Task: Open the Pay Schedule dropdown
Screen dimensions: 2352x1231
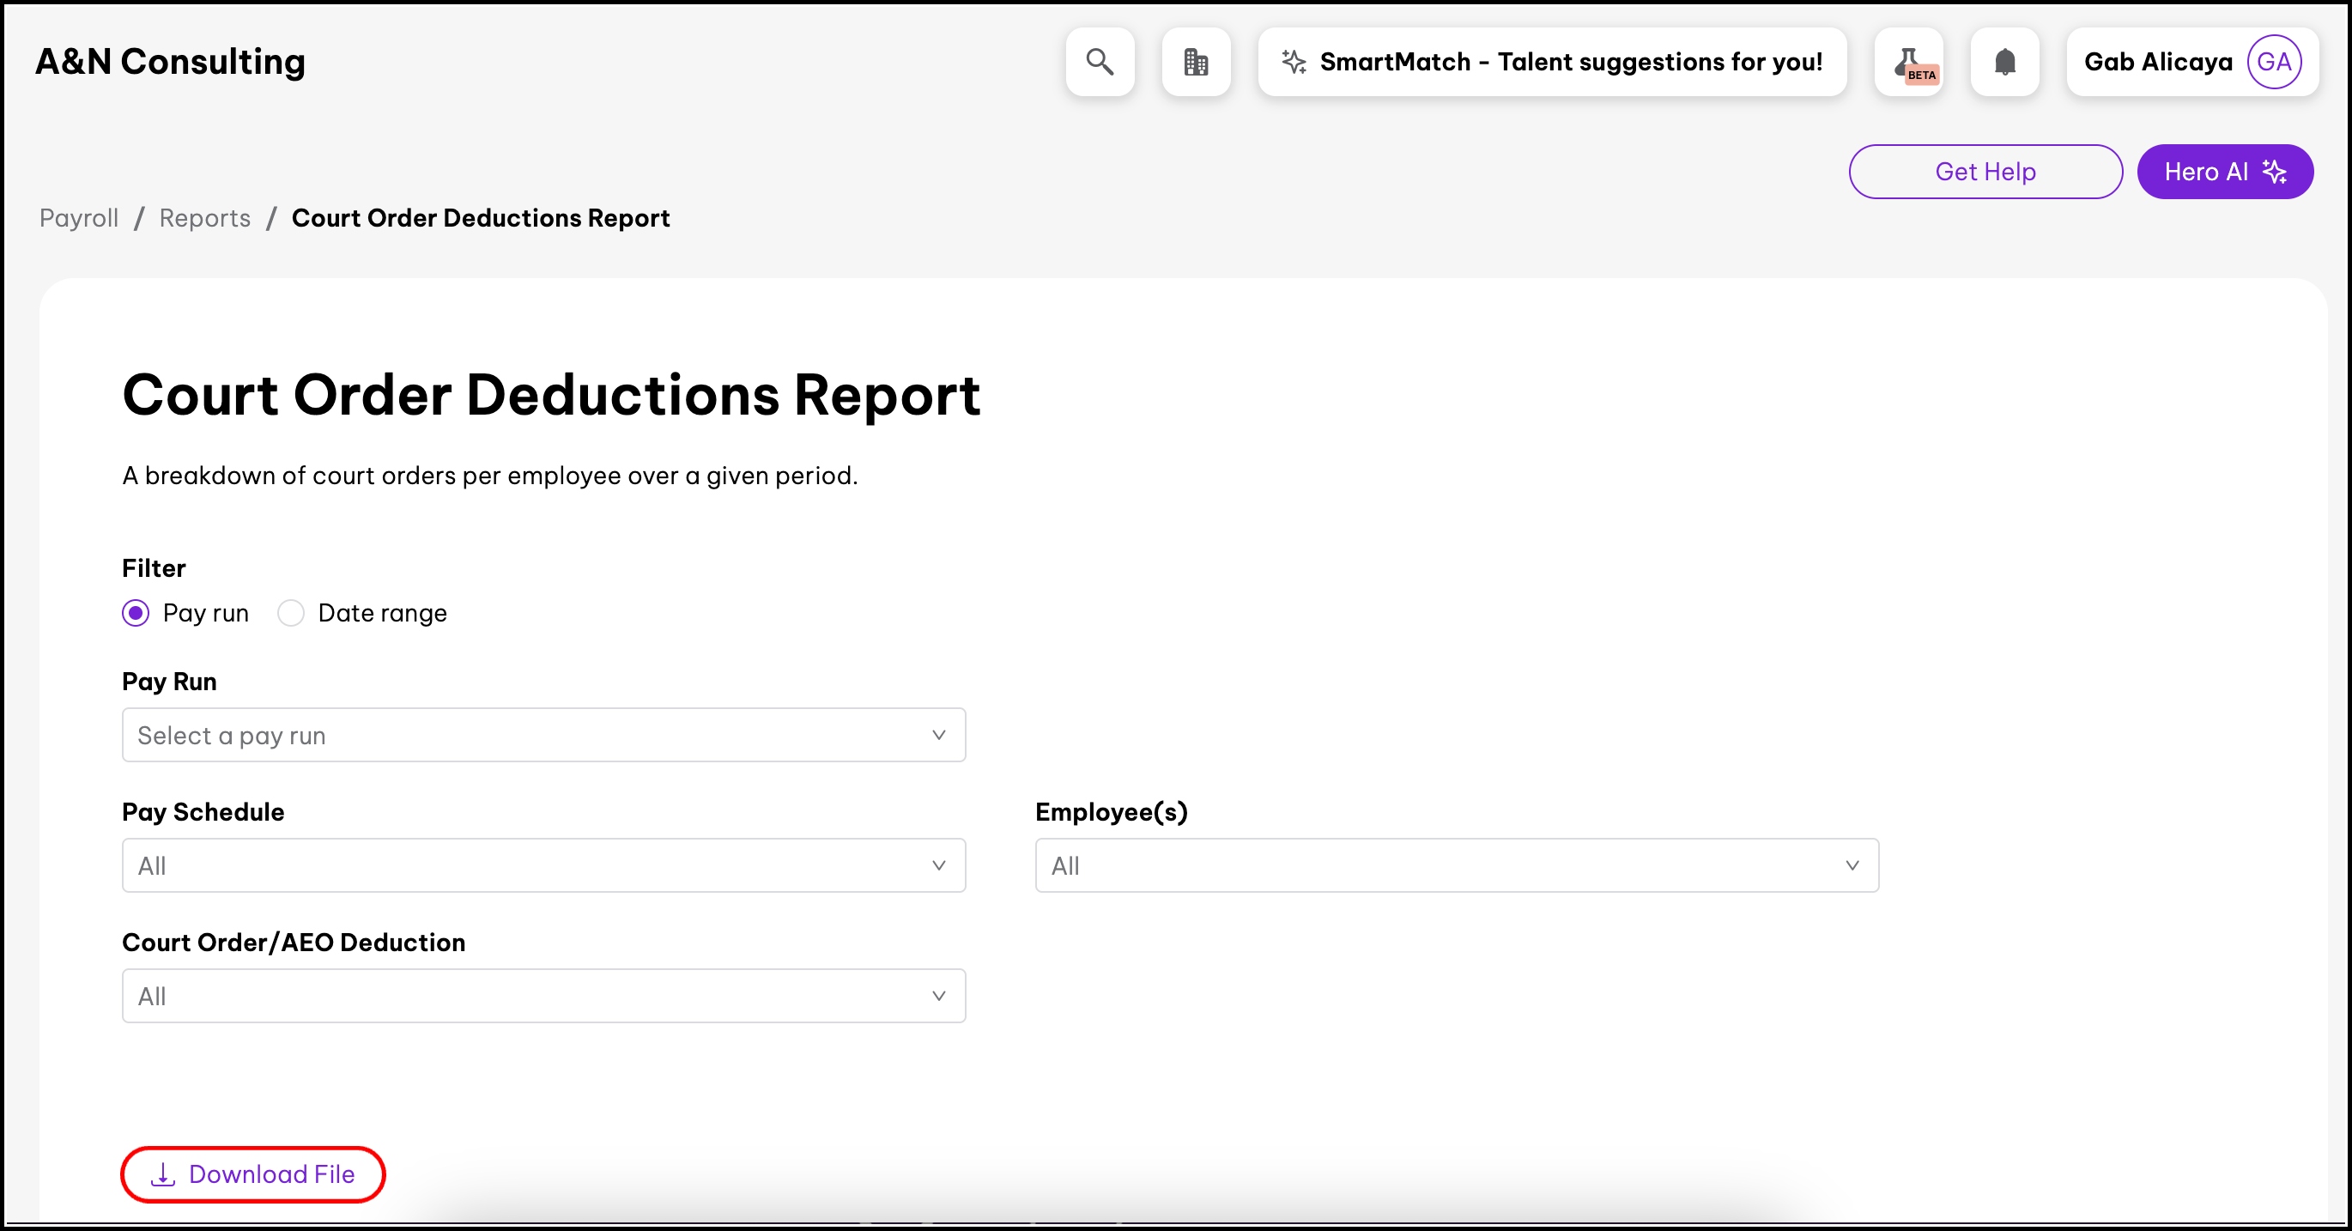Action: [543, 865]
